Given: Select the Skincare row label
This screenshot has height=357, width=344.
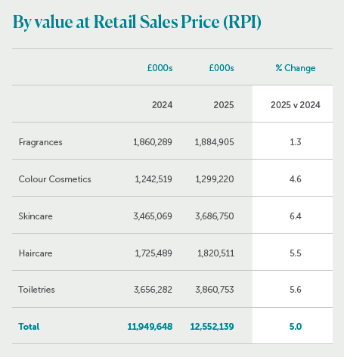Looking at the screenshot, I should (36, 216).
